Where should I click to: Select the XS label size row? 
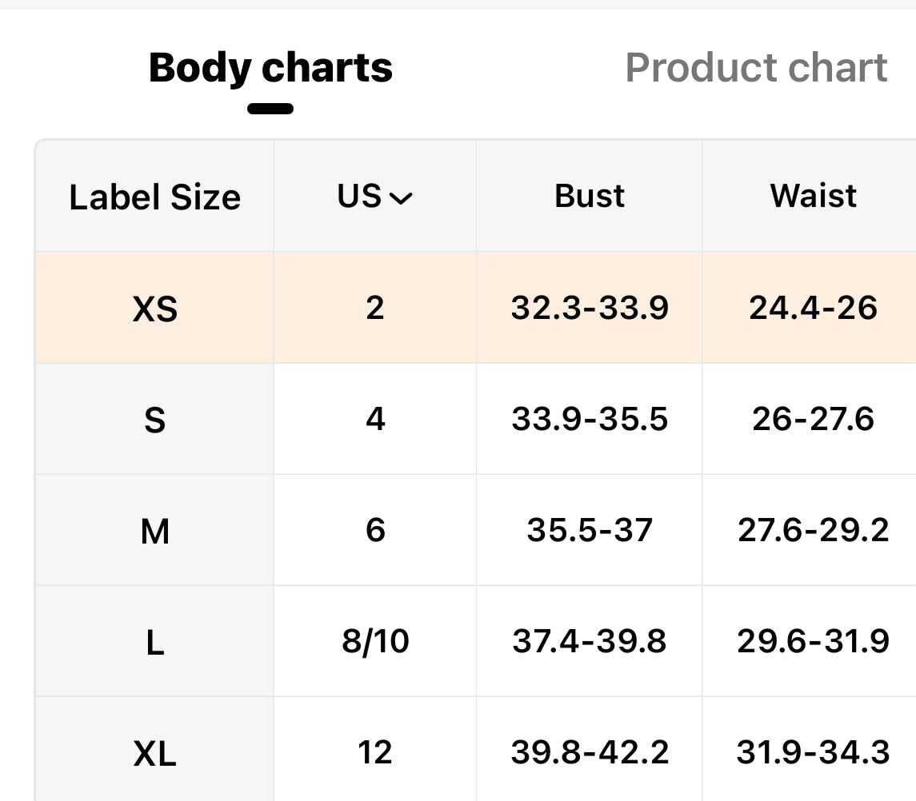pyautogui.click(x=154, y=309)
